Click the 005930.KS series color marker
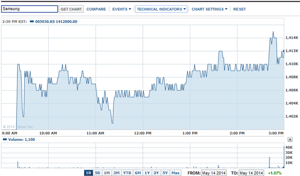This screenshot has height=176, width=300. tap(32, 22)
